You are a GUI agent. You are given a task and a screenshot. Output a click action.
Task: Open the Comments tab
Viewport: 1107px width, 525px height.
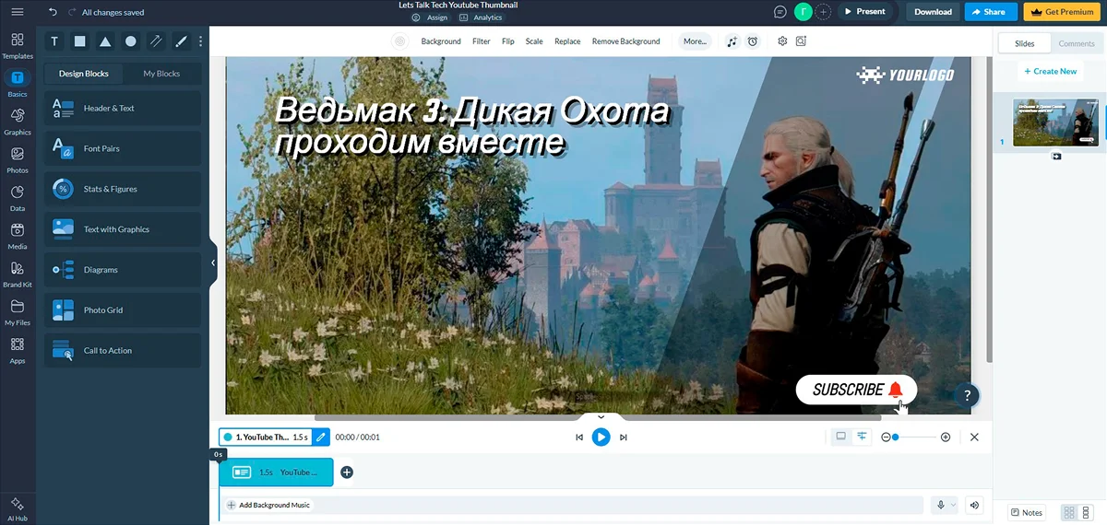point(1077,43)
